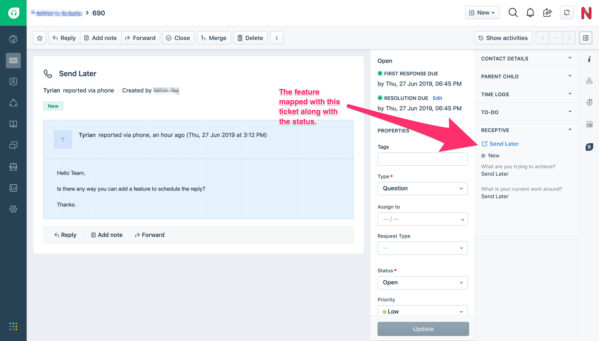Open the Receptive app panel icon

(589, 146)
